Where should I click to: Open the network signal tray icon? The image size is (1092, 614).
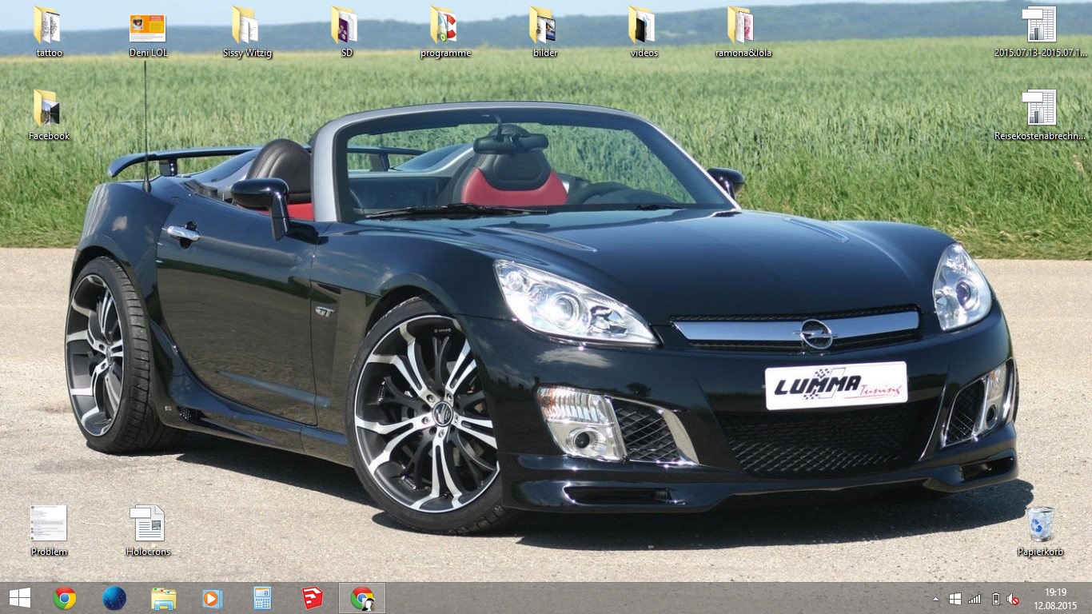[x=974, y=599]
